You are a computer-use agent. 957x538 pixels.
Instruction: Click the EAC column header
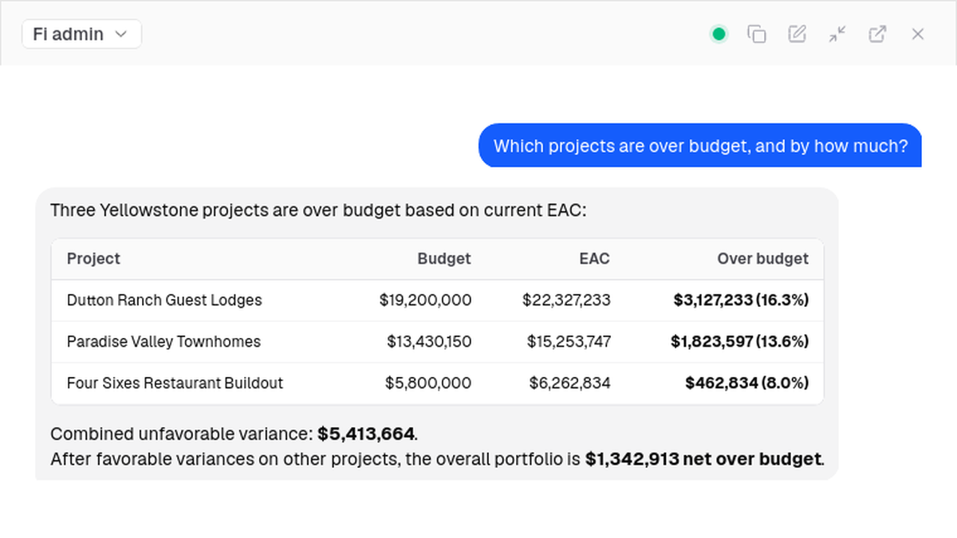pos(594,258)
